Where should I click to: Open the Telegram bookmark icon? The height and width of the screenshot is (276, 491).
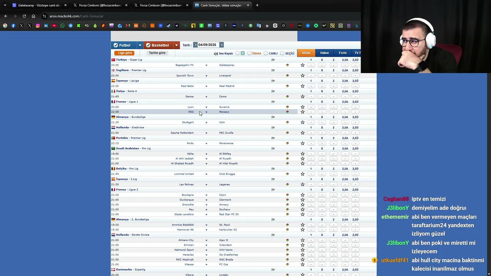pos(71,26)
